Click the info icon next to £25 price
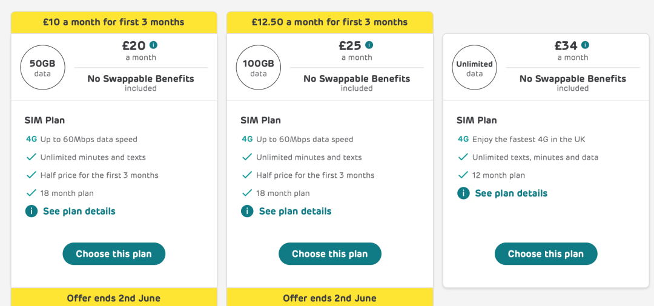654x306 pixels. click(x=369, y=45)
